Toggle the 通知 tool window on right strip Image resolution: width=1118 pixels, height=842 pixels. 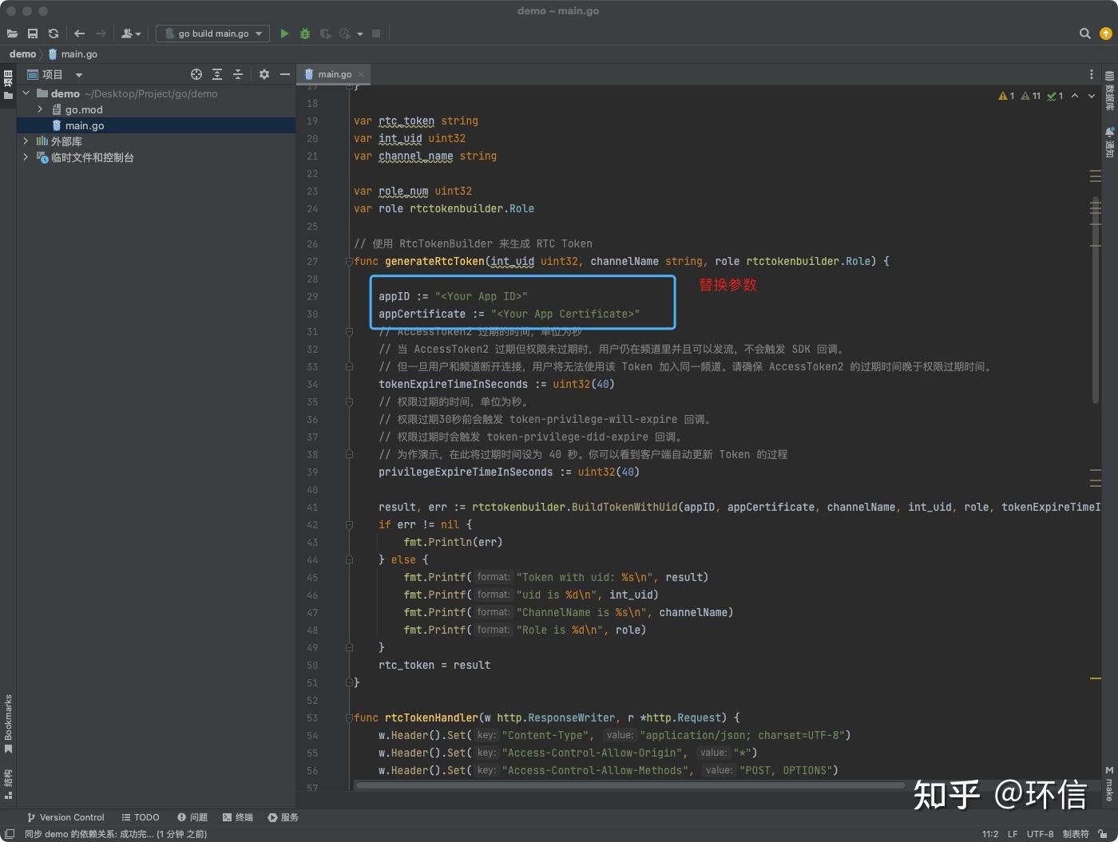pos(1109,142)
